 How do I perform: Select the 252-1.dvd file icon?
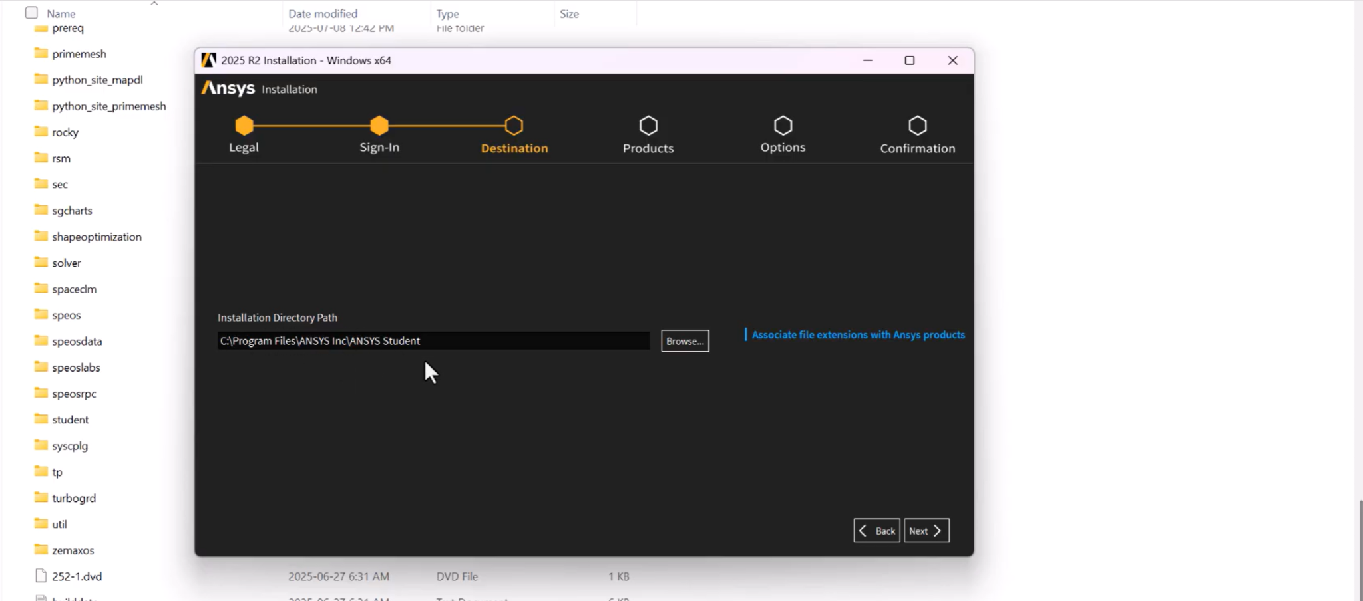tap(41, 576)
